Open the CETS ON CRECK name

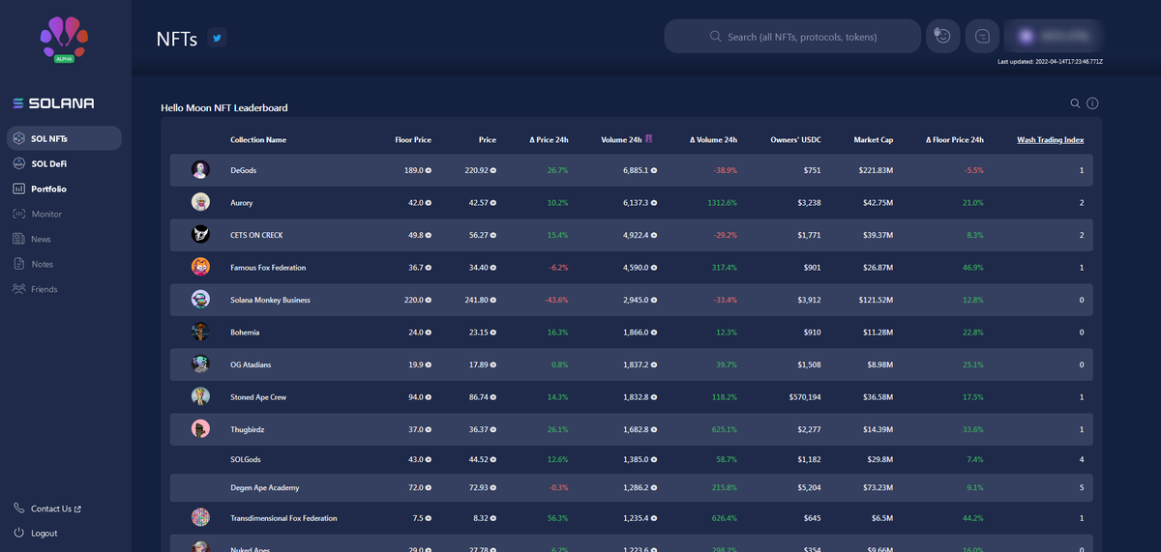(x=256, y=235)
